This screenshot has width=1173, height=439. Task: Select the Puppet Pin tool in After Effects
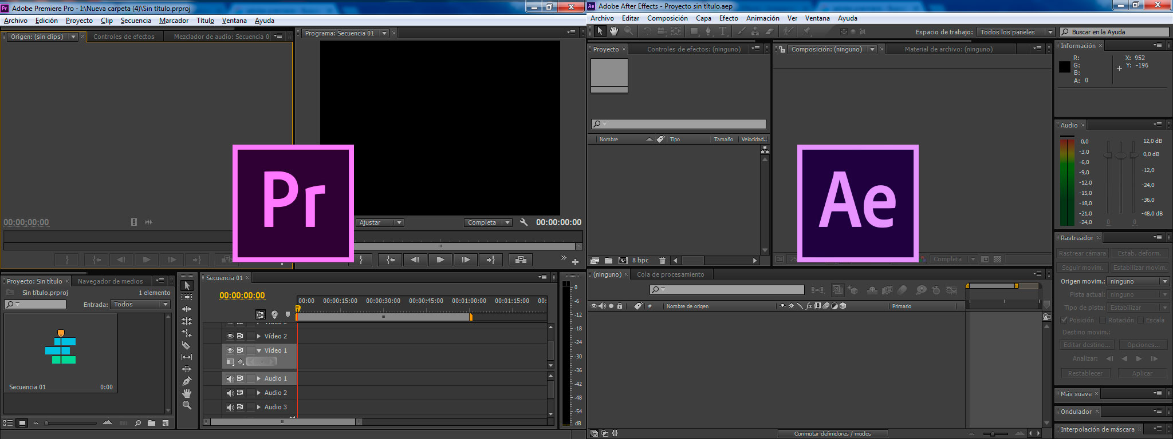click(808, 31)
